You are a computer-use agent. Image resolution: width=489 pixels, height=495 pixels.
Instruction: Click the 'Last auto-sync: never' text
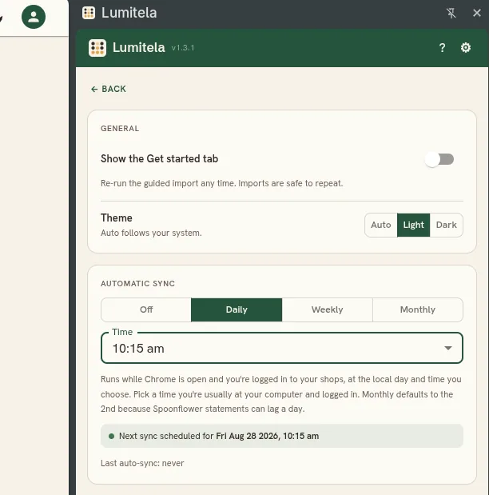coord(142,463)
